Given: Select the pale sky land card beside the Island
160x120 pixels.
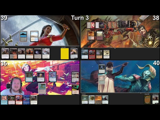Looking at the screenshot, I should 34,36.
